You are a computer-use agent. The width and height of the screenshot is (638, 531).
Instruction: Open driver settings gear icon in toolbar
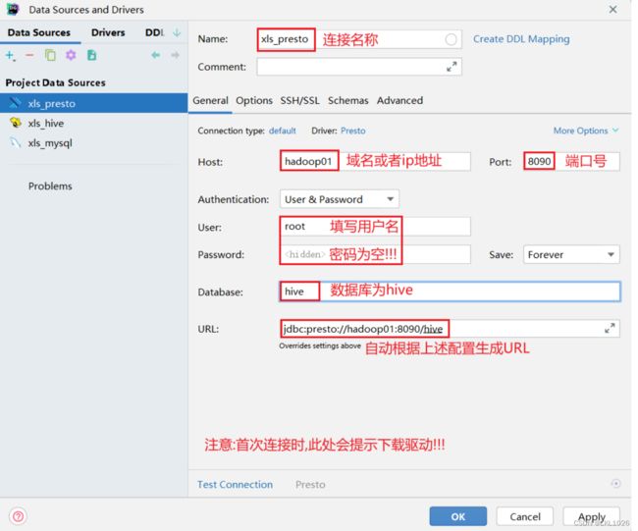pos(70,57)
